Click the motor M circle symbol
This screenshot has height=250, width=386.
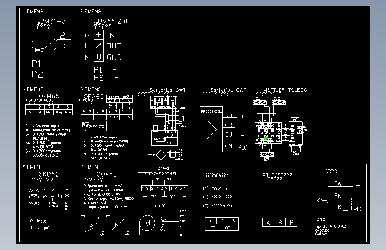pos(147,223)
